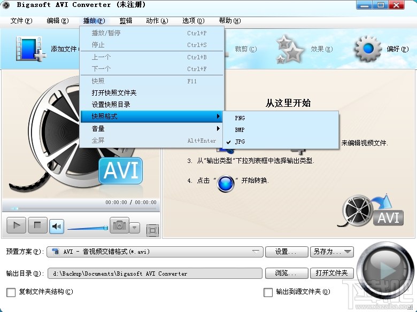Click the 添加文件 toolbar label
This screenshot has width=417, height=312.
pos(64,49)
